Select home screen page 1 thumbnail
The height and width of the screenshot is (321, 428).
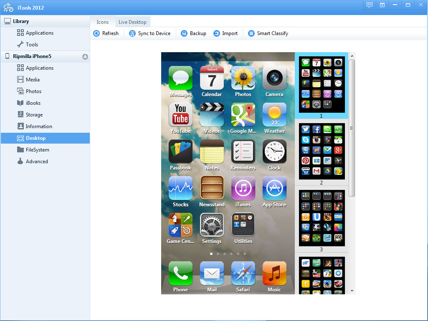click(x=322, y=85)
